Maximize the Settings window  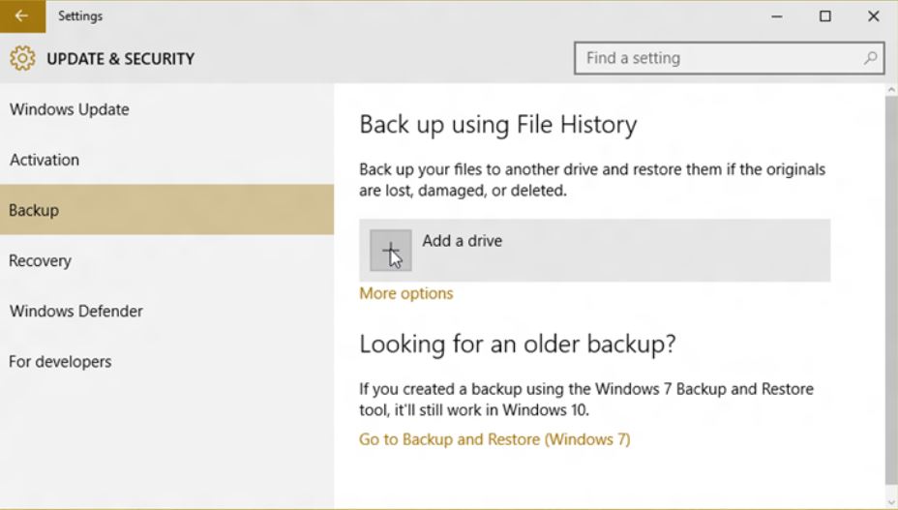coord(825,16)
